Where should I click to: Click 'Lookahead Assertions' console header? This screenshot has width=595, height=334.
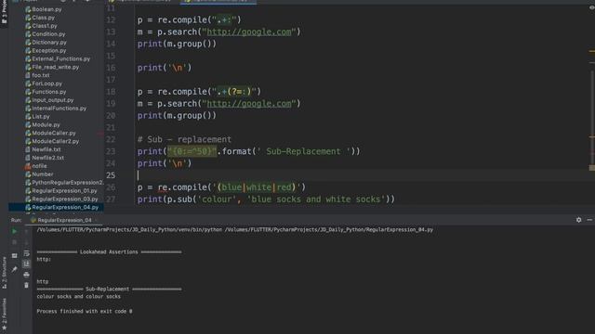109,251
